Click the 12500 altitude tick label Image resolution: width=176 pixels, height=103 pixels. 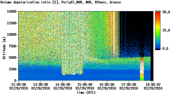pos(12,23)
